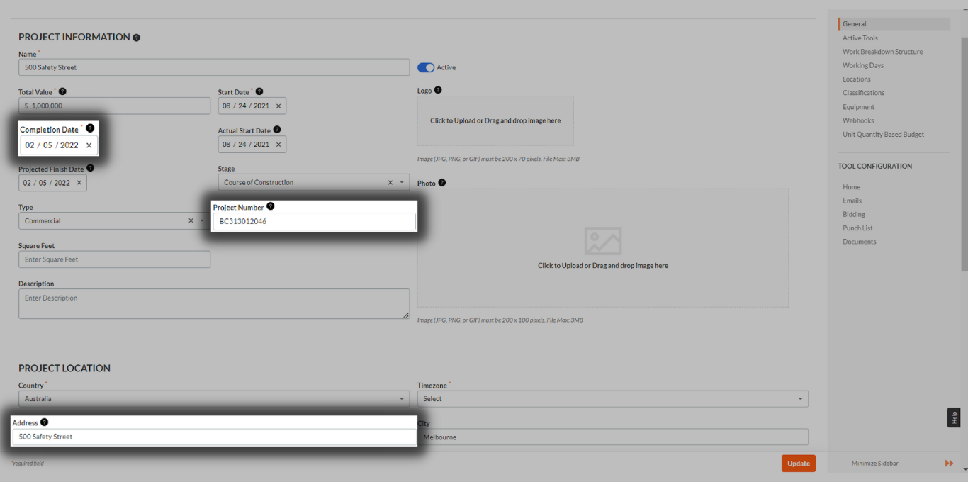Open Documents under Tool Configuration
Image resolution: width=968 pixels, height=482 pixels.
(x=859, y=241)
